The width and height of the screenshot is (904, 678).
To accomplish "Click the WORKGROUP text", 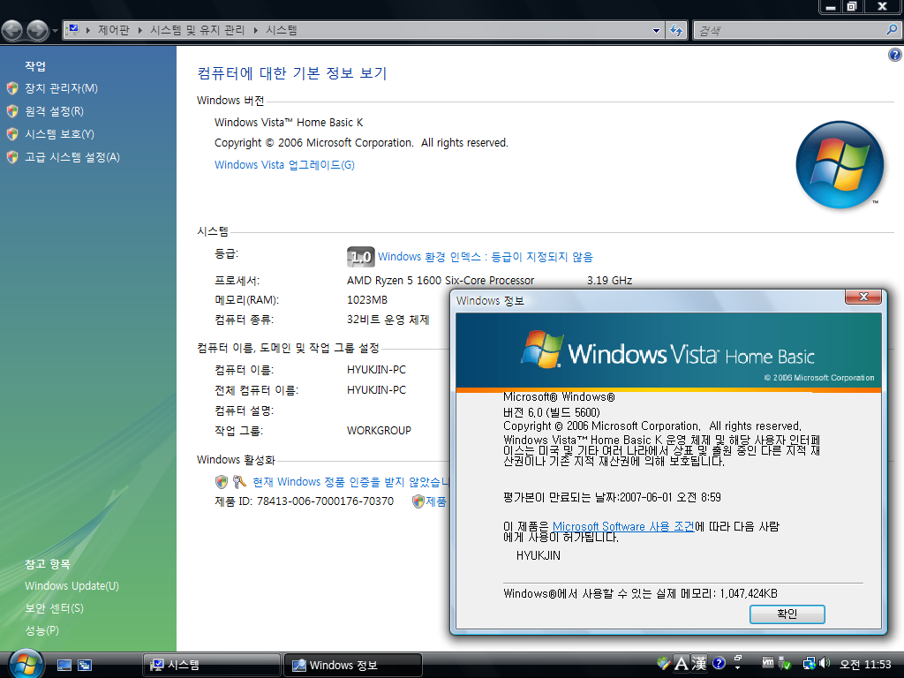I will point(379,431).
